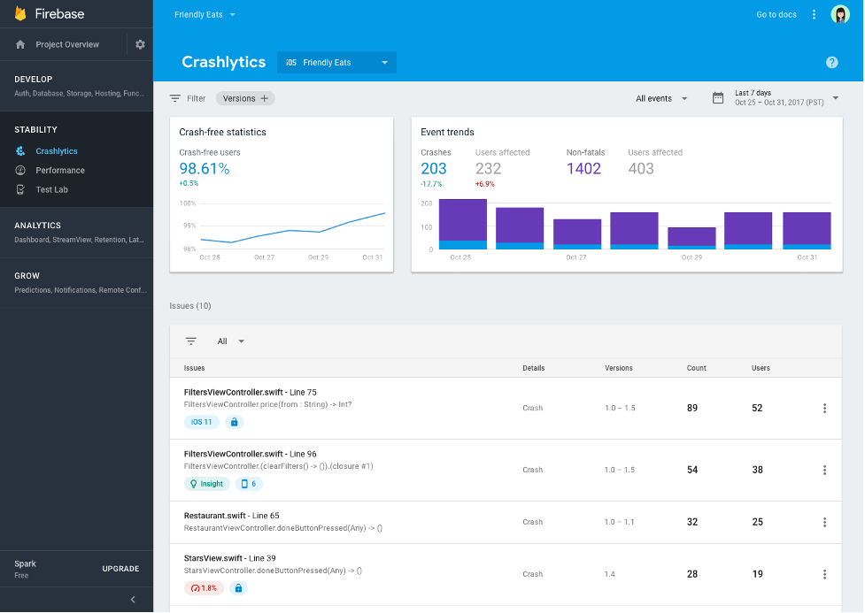This screenshot has height=613, width=865.
Task: Click the Firebase flame logo
Action: (20, 13)
